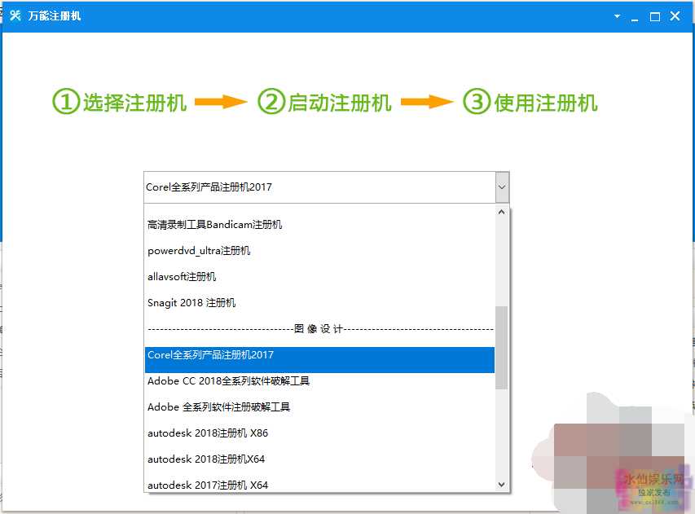
Task: Open the title bar menu arrow
Action: (617, 16)
